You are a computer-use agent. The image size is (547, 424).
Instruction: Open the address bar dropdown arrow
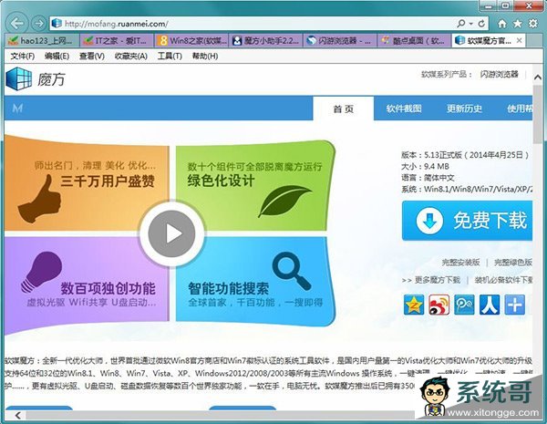[x=471, y=24]
